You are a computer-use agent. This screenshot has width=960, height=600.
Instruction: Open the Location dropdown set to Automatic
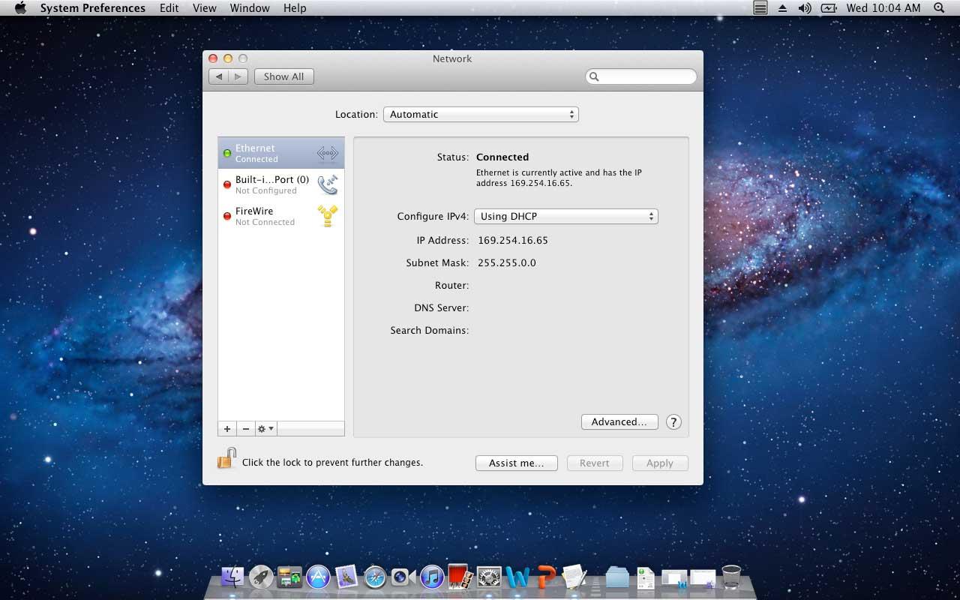tap(481, 115)
